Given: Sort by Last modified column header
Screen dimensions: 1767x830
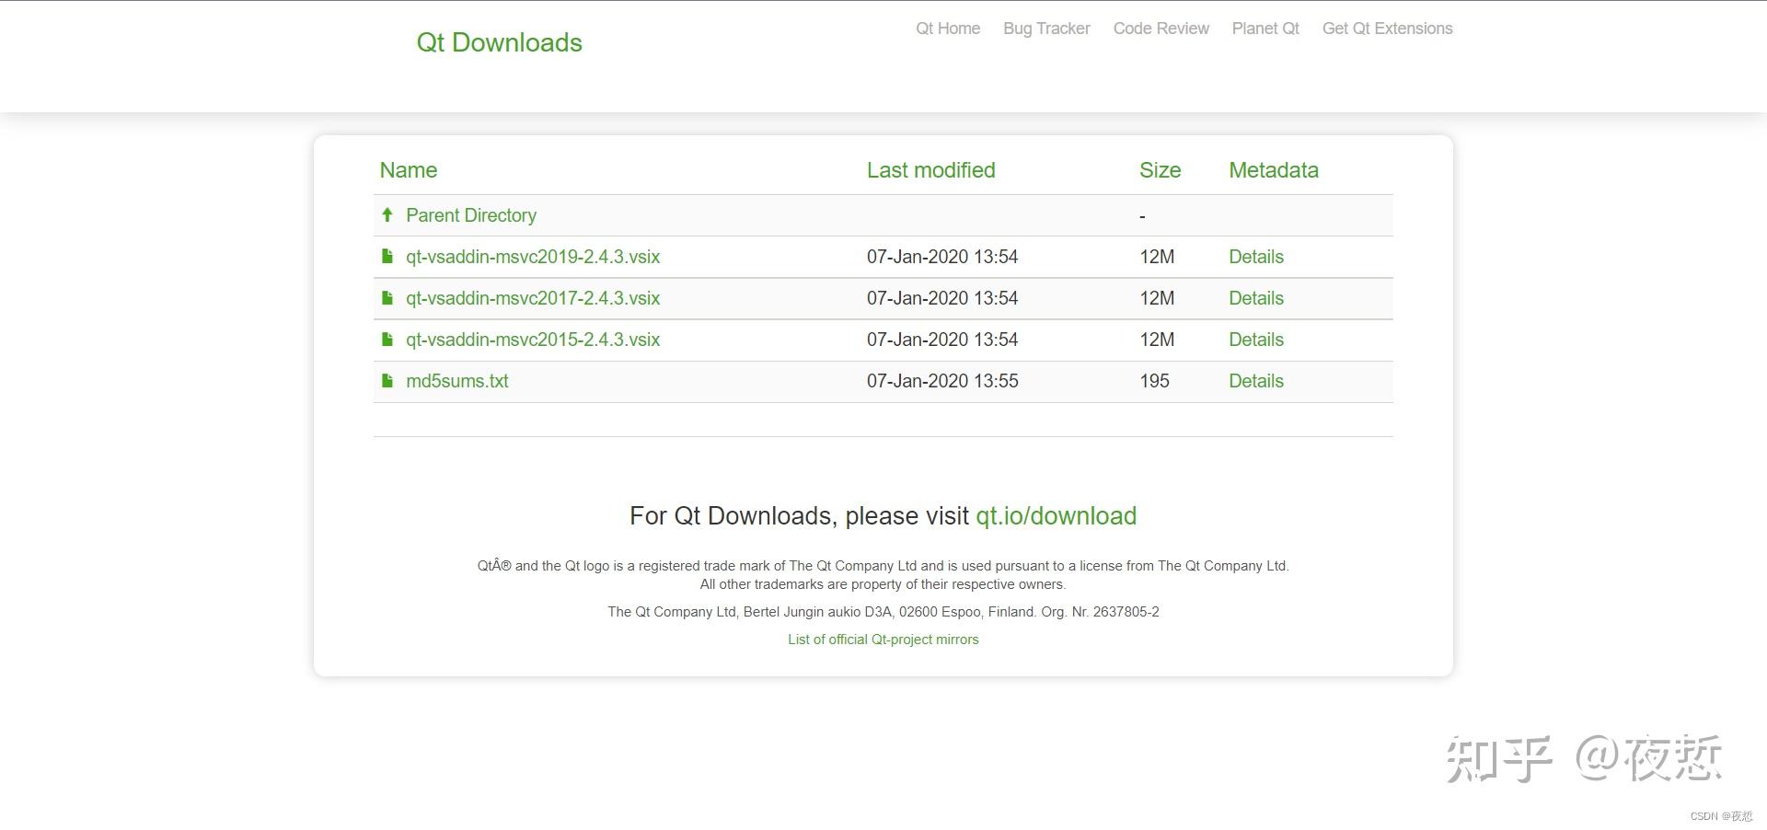Looking at the screenshot, I should pyautogui.click(x=930, y=170).
